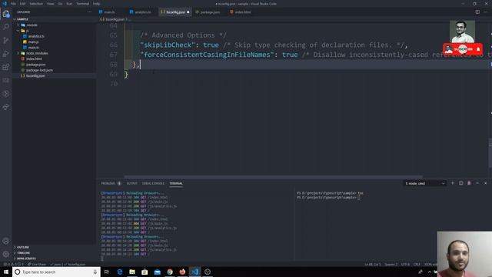Screen dimensions: 492x277
Task: Open main.js in the file tree
Action: (34, 42)
